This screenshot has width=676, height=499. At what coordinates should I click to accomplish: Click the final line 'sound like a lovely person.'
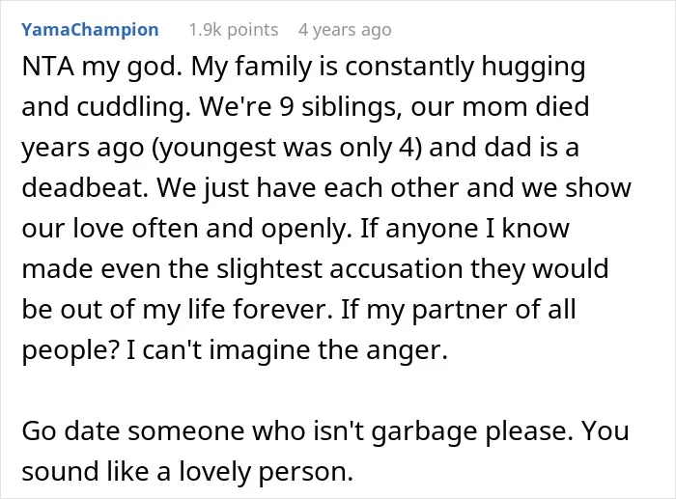187,471
